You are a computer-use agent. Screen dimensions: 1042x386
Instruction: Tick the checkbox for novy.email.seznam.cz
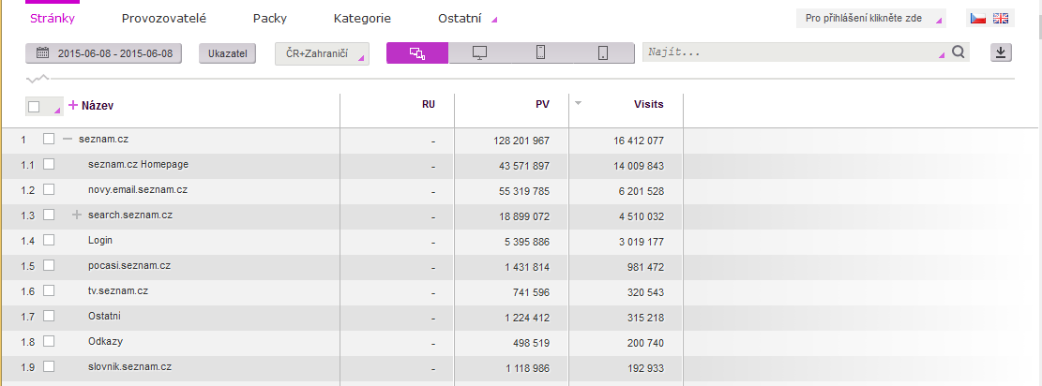click(x=50, y=189)
